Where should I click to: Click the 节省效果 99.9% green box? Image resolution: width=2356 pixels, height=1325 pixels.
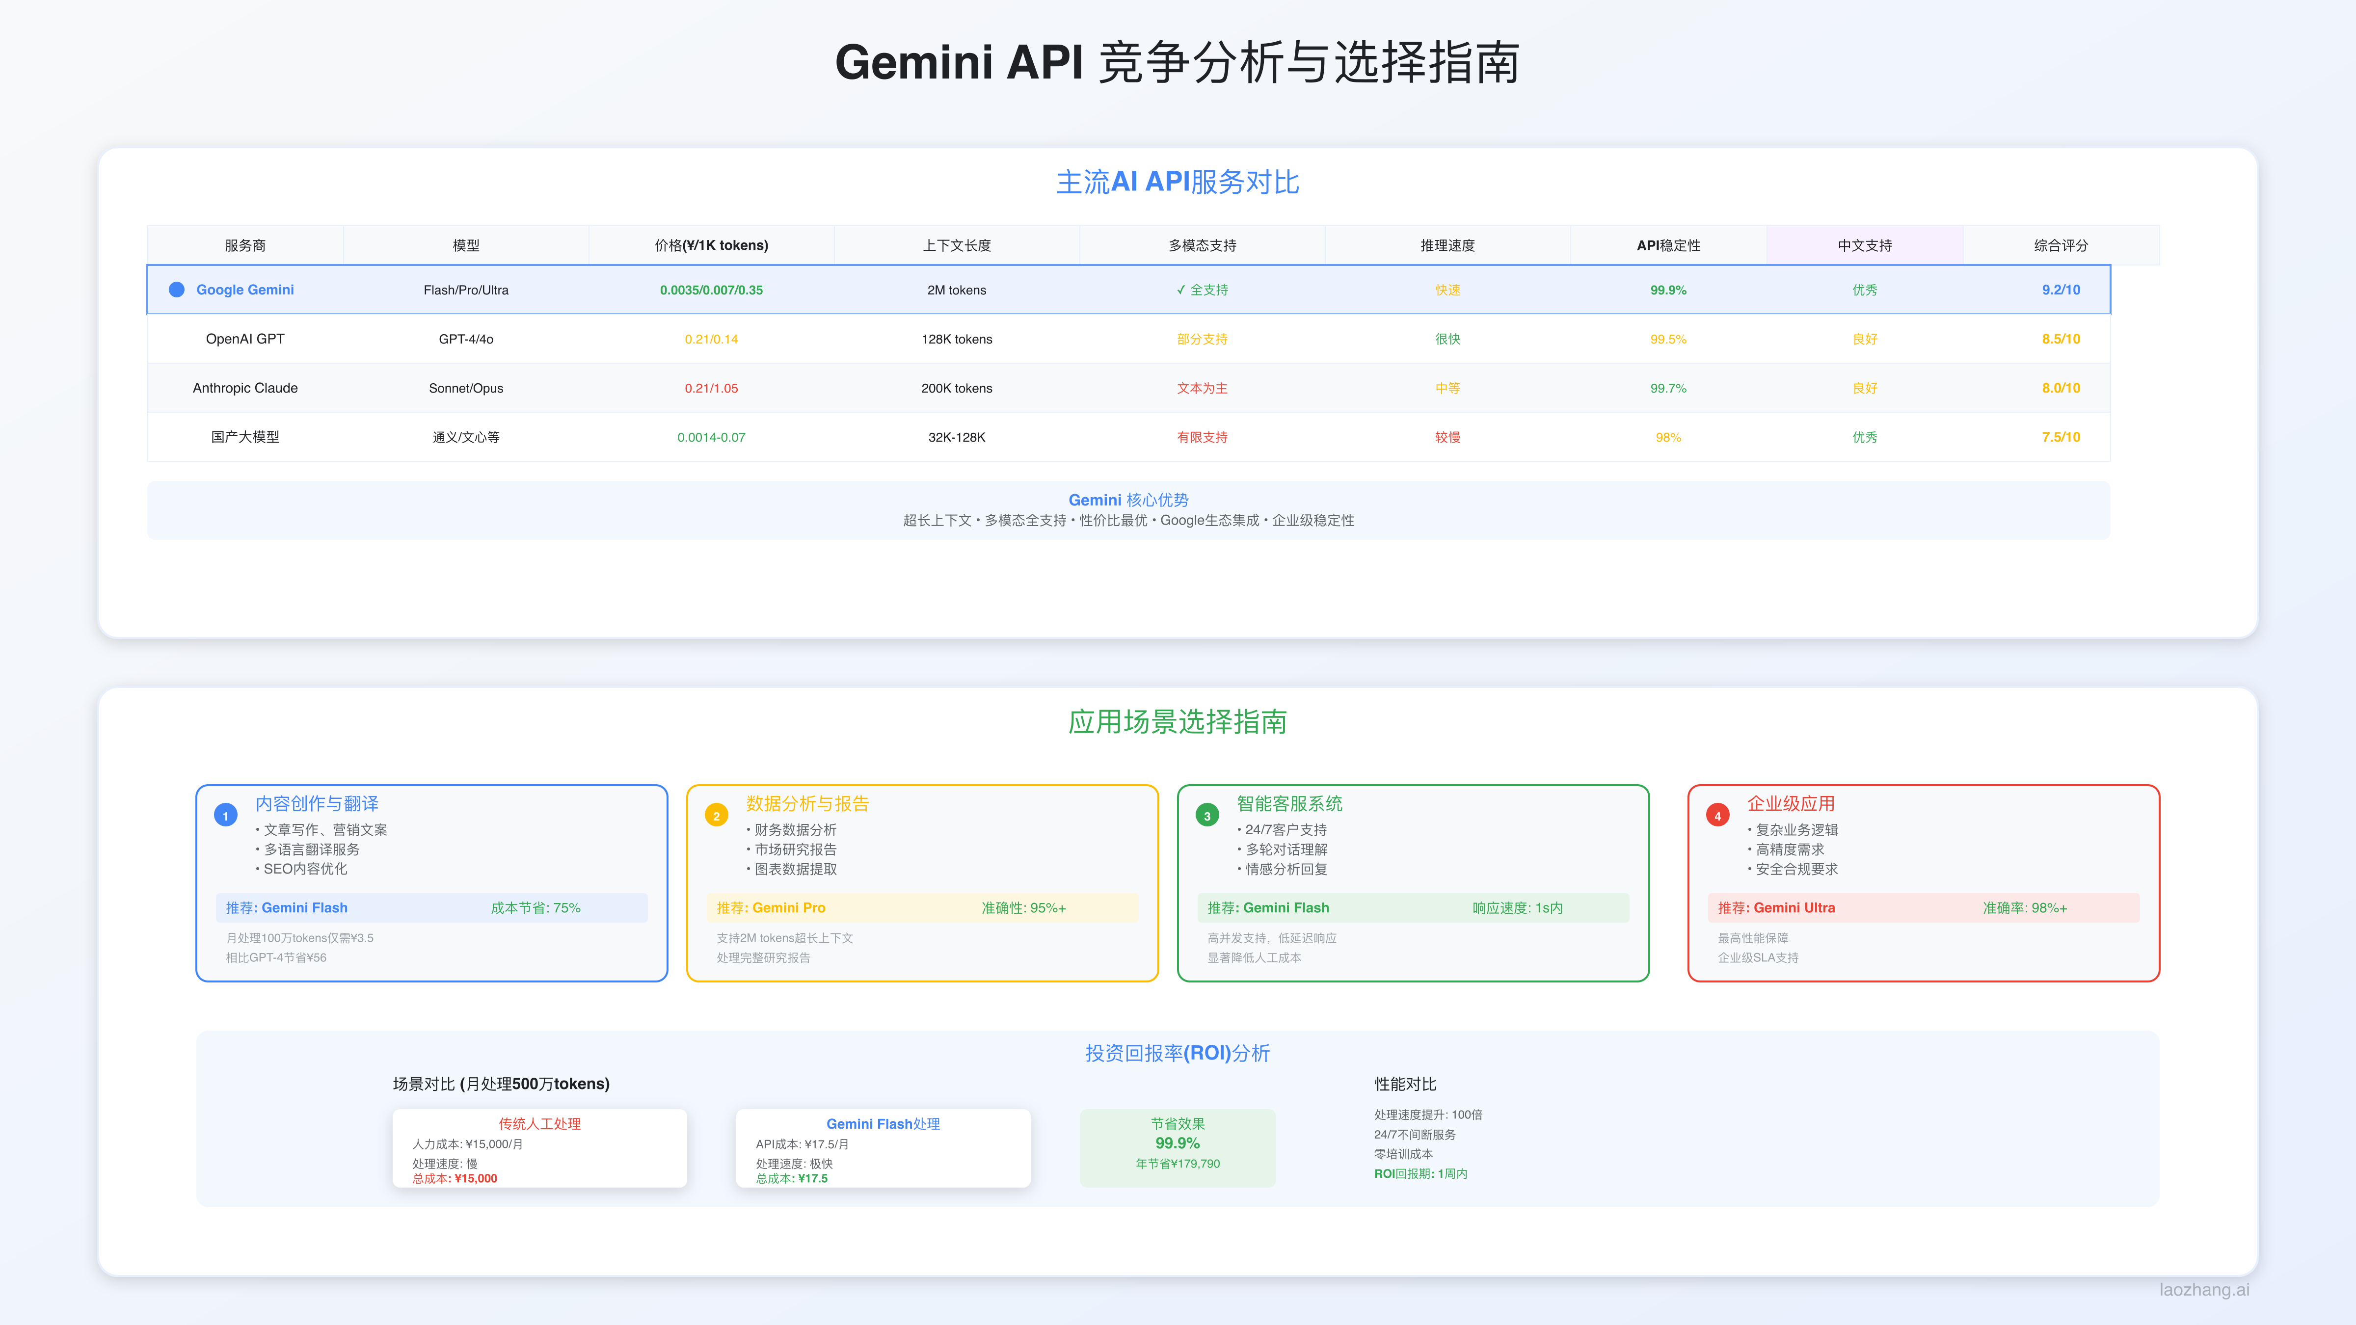(1178, 1148)
